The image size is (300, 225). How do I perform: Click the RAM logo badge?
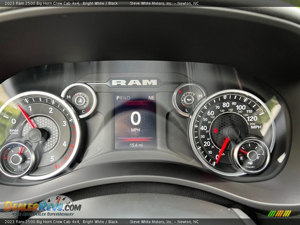coord(134,82)
